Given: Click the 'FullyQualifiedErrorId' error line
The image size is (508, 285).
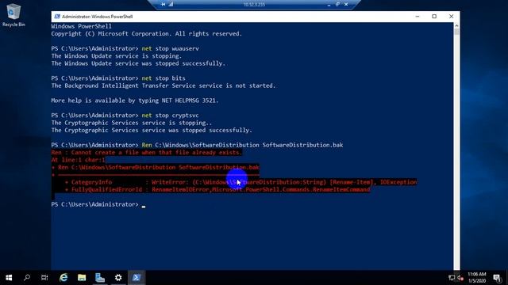Looking at the screenshot, I should [217, 190].
